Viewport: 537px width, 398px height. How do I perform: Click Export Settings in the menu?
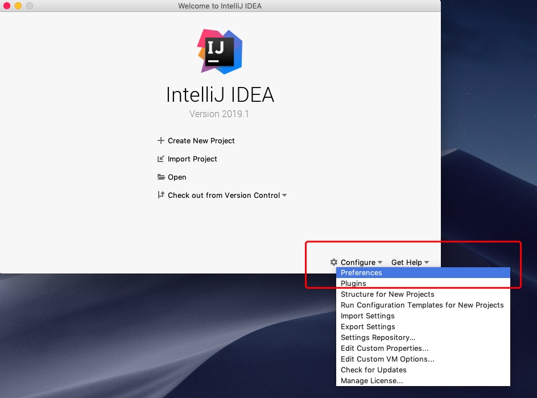pyautogui.click(x=367, y=327)
